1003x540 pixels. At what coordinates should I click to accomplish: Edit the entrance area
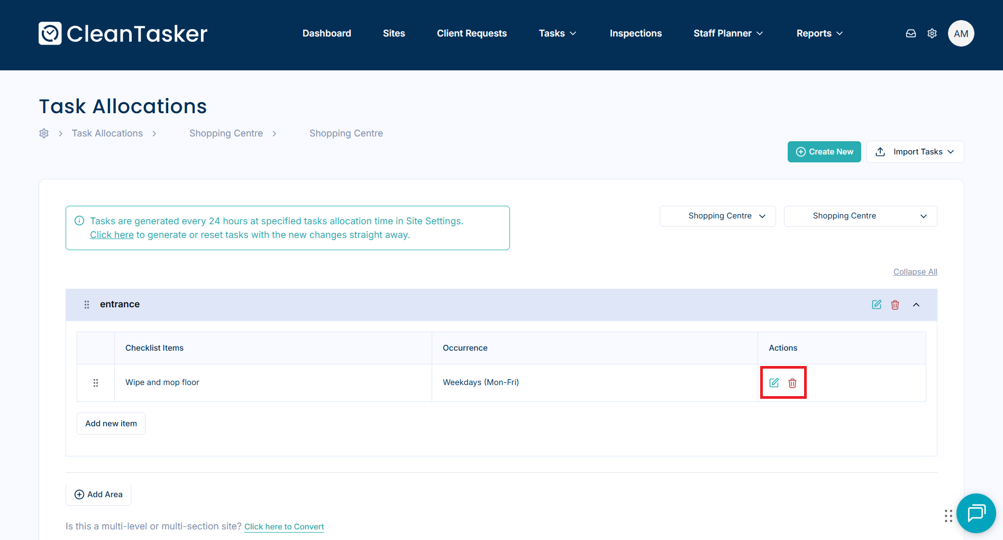[x=877, y=305]
